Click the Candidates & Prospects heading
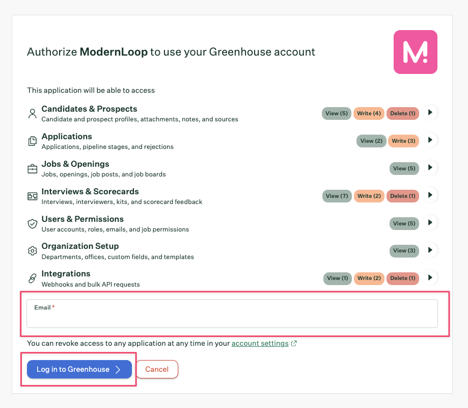The height and width of the screenshot is (408, 468). tap(89, 109)
